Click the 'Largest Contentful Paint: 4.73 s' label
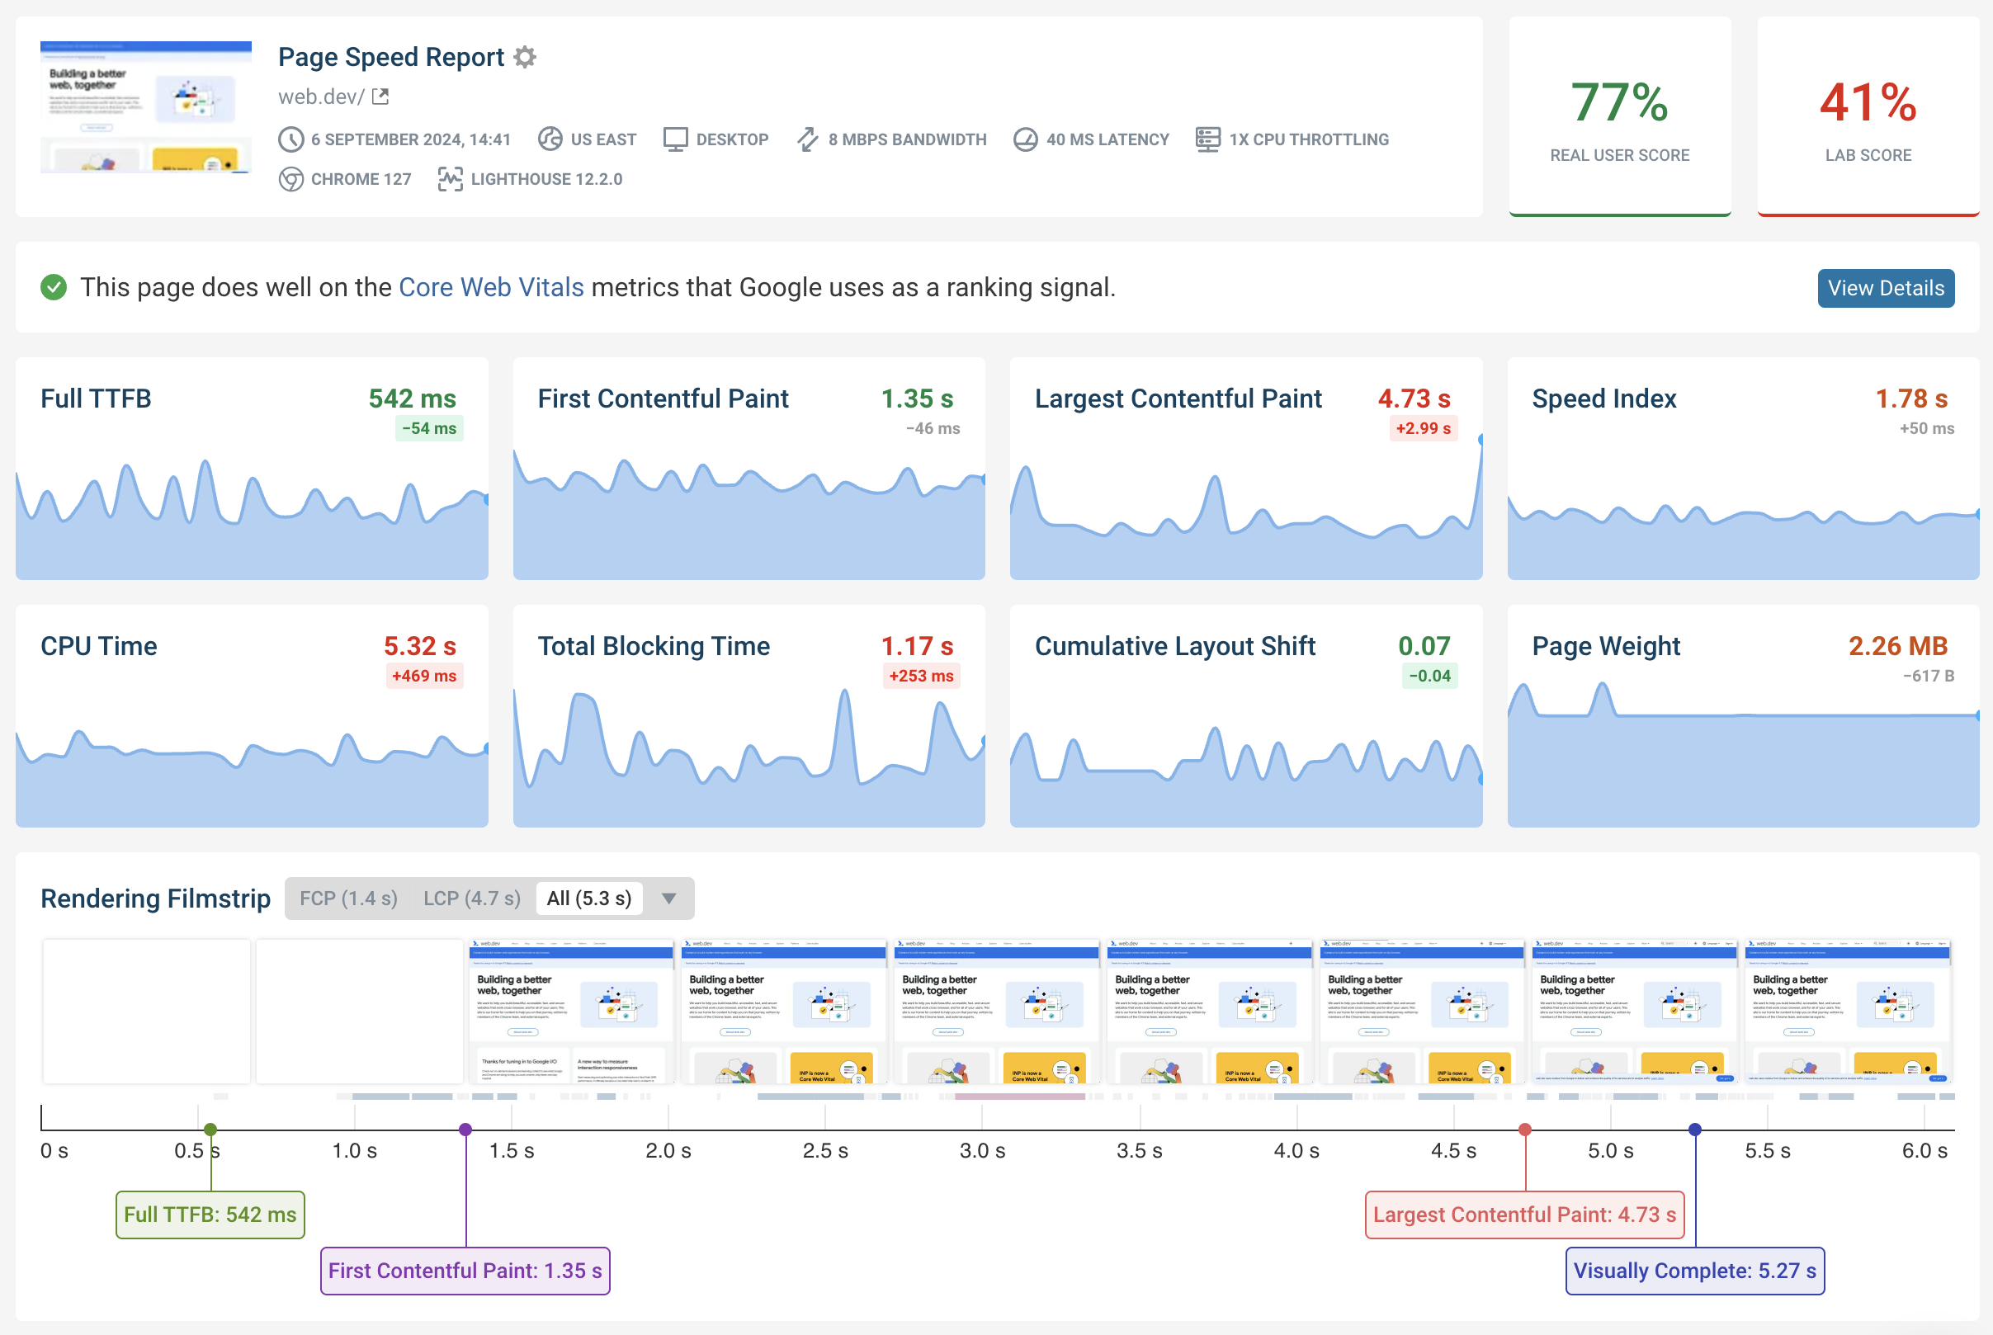The height and width of the screenshot is (1335, 1993). [1525, 1215]
